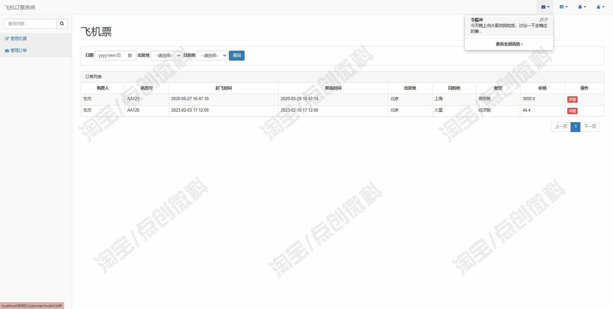Focus the 查询内容 search input
The width and height of the screenshot is (613, 309).
30,24
